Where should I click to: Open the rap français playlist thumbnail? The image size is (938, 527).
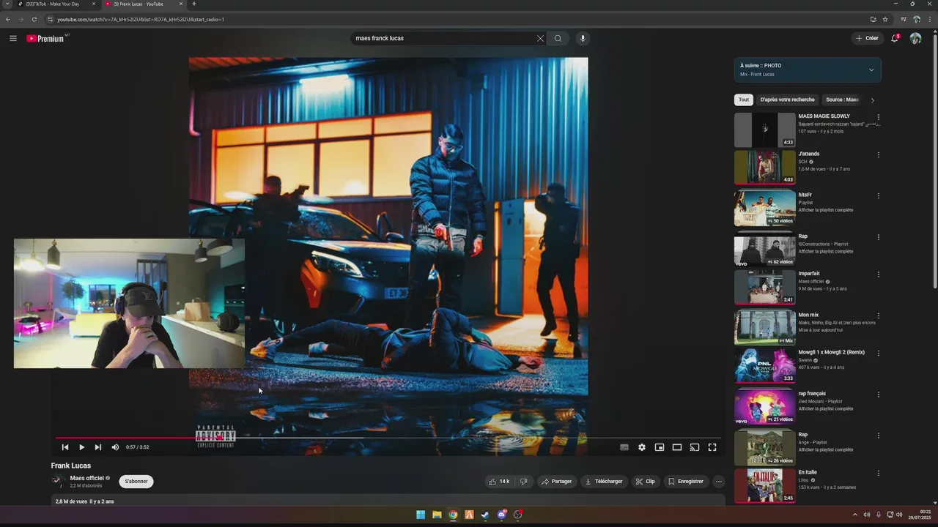(x=764, y=407)
